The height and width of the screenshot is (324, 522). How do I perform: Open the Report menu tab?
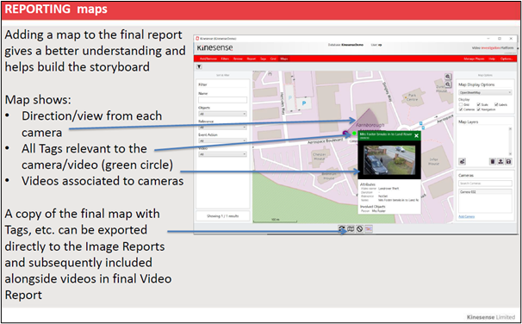[251, 59]
